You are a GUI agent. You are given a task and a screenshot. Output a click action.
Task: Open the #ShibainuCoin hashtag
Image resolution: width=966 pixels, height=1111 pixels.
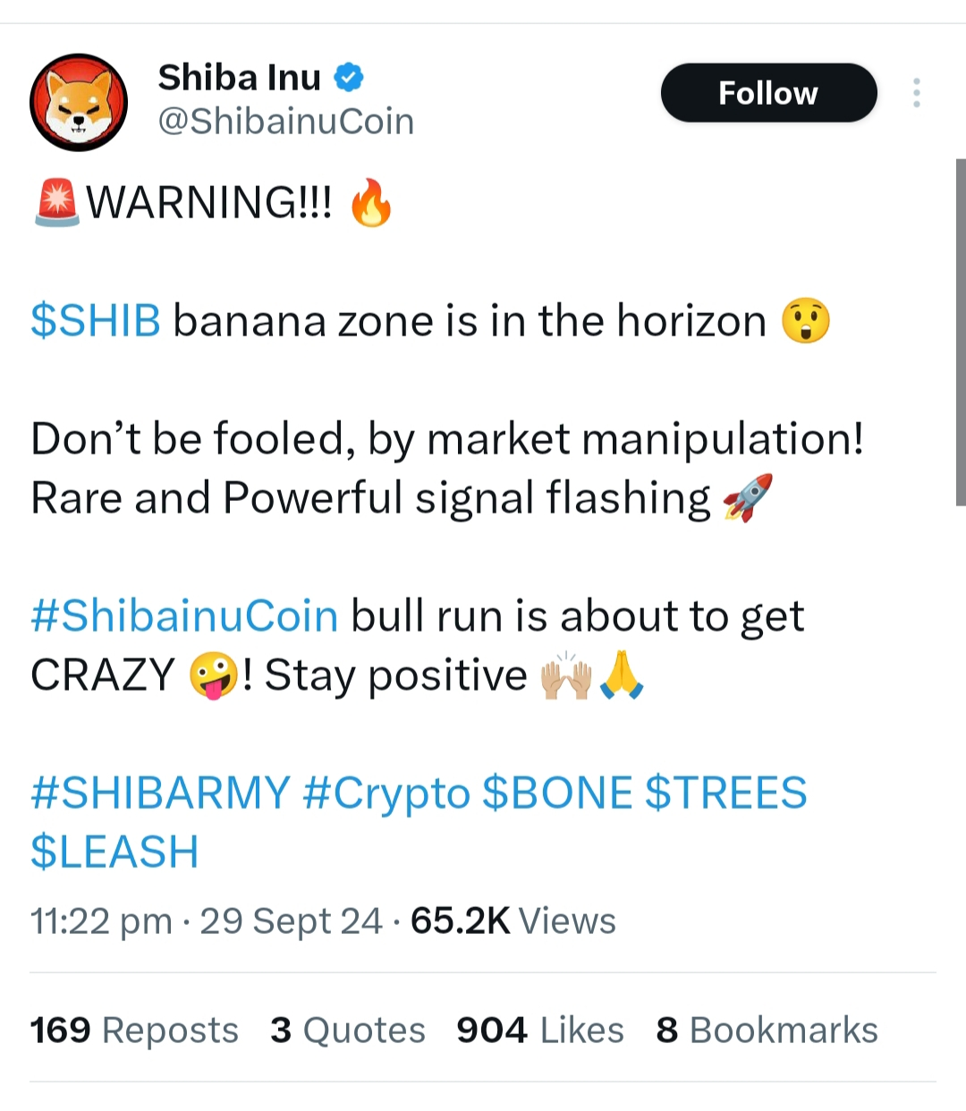tap(184, 616)
